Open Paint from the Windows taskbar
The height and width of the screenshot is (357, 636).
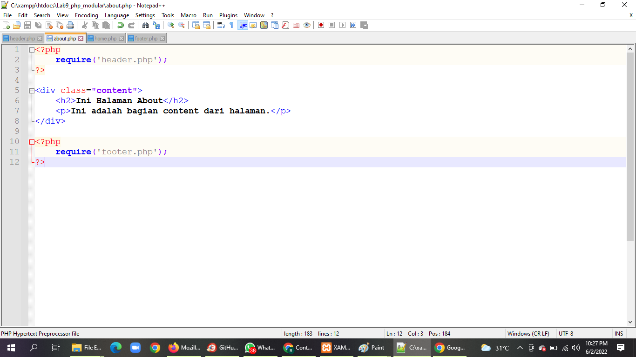(372, 348)
